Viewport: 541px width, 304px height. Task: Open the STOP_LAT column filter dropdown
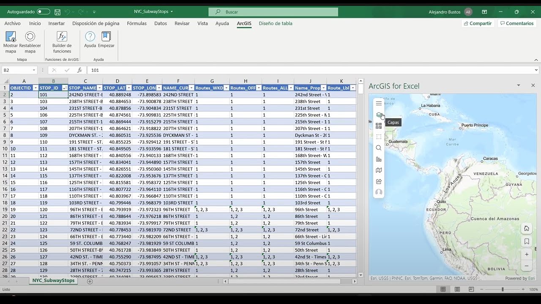[128, 88]
